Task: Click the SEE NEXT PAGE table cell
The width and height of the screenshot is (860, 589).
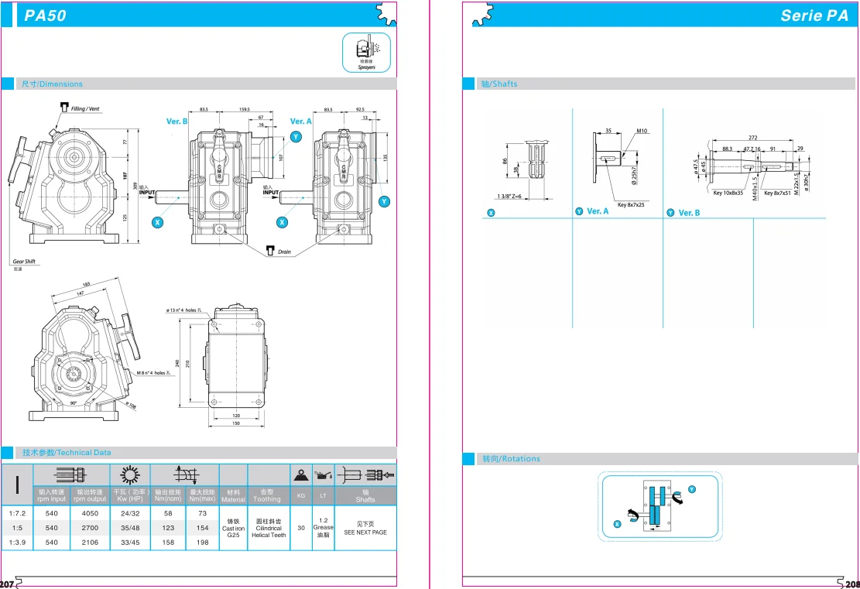Action: [365, 528]
